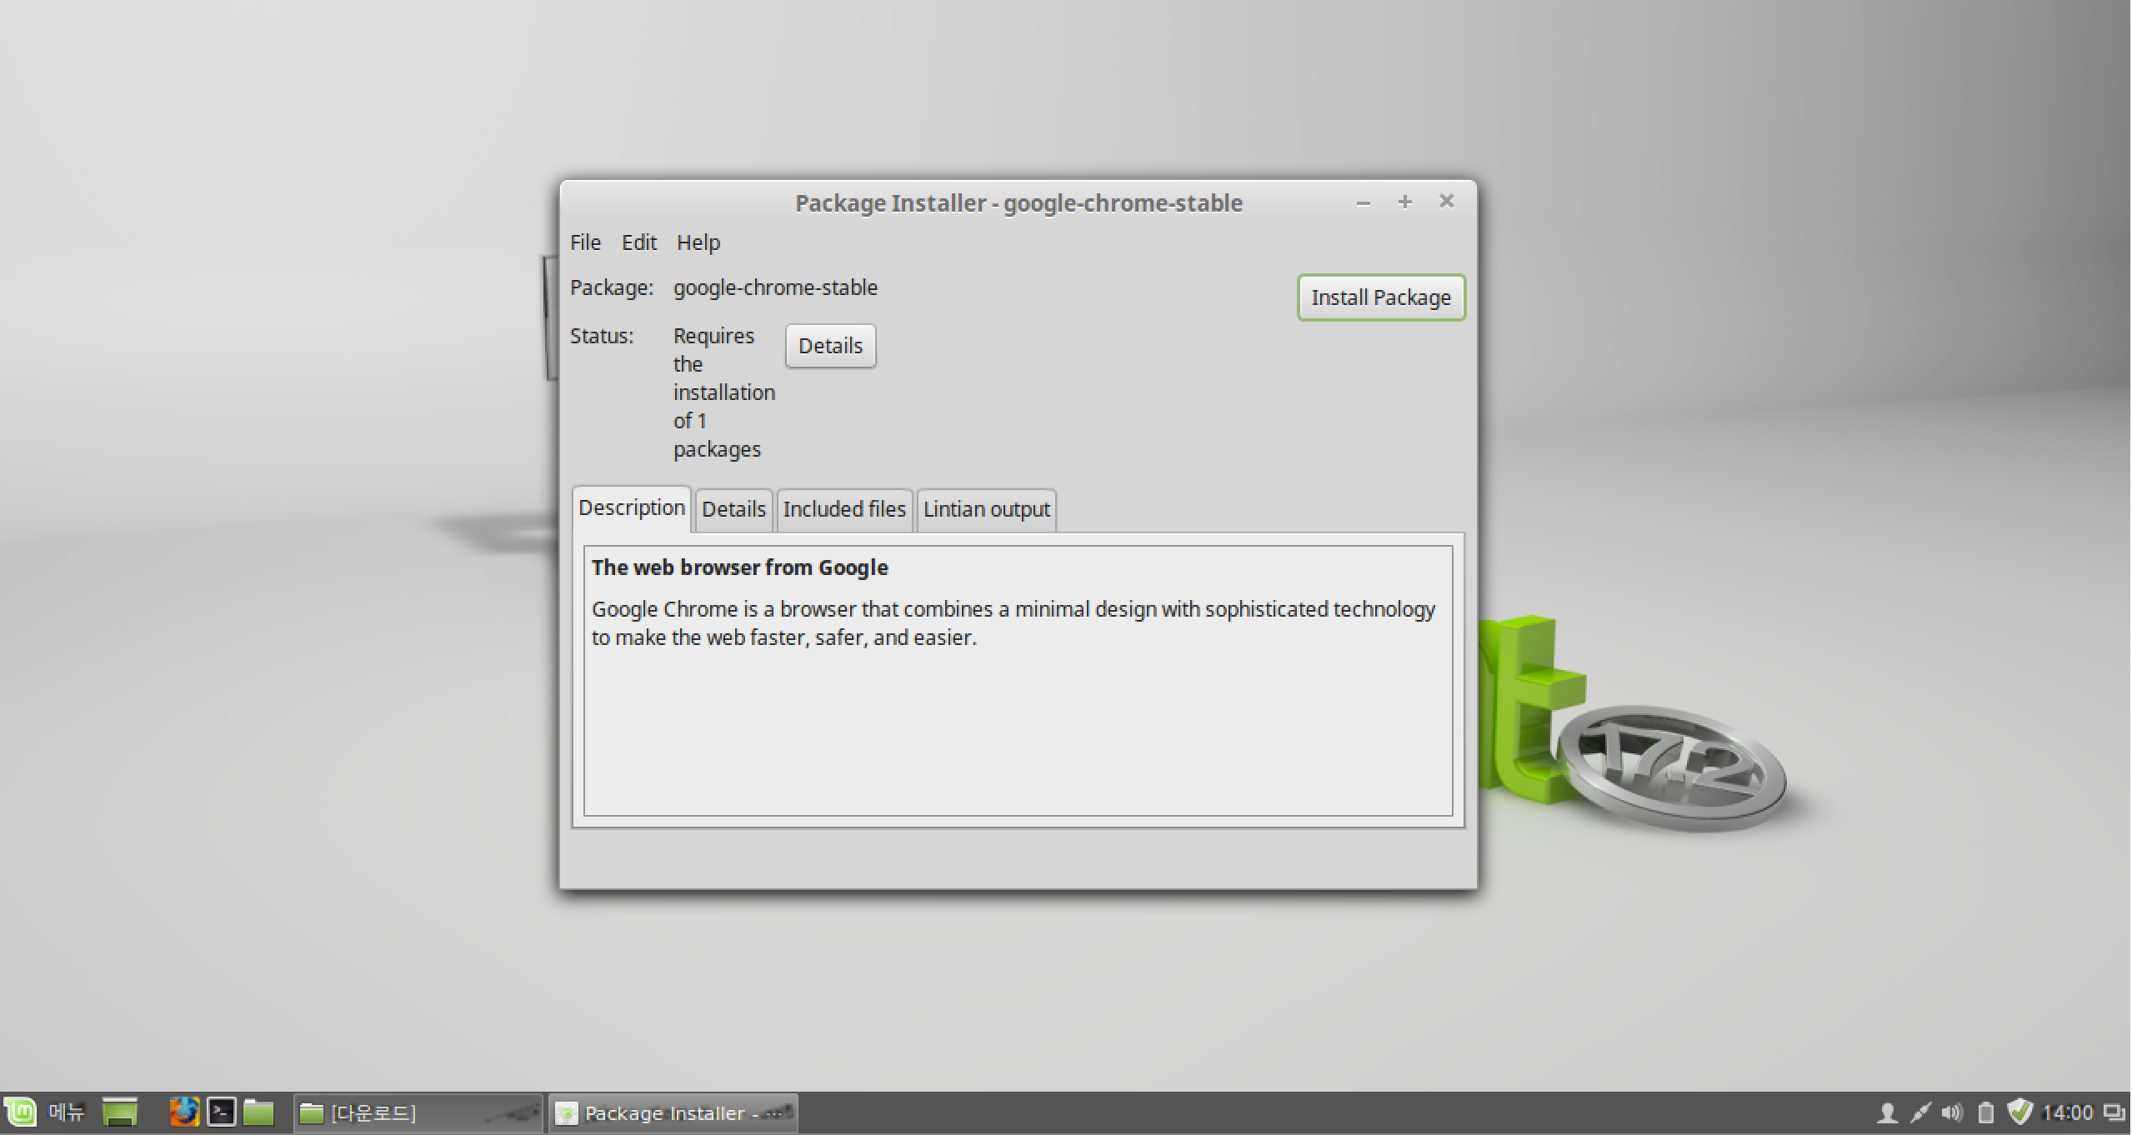Minimize the Package Installer window
2132x1135 pixels.
click(x=1364, y=202)
